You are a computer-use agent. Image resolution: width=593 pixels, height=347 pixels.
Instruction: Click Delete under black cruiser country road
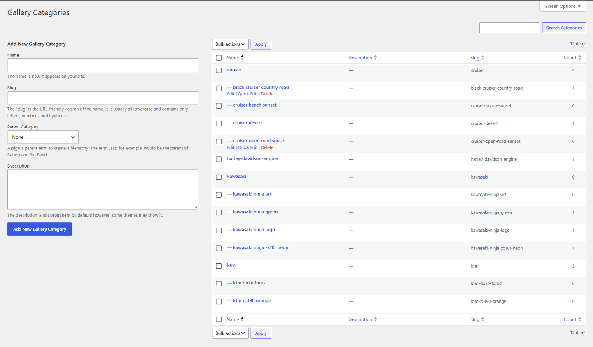pos(267,94)
